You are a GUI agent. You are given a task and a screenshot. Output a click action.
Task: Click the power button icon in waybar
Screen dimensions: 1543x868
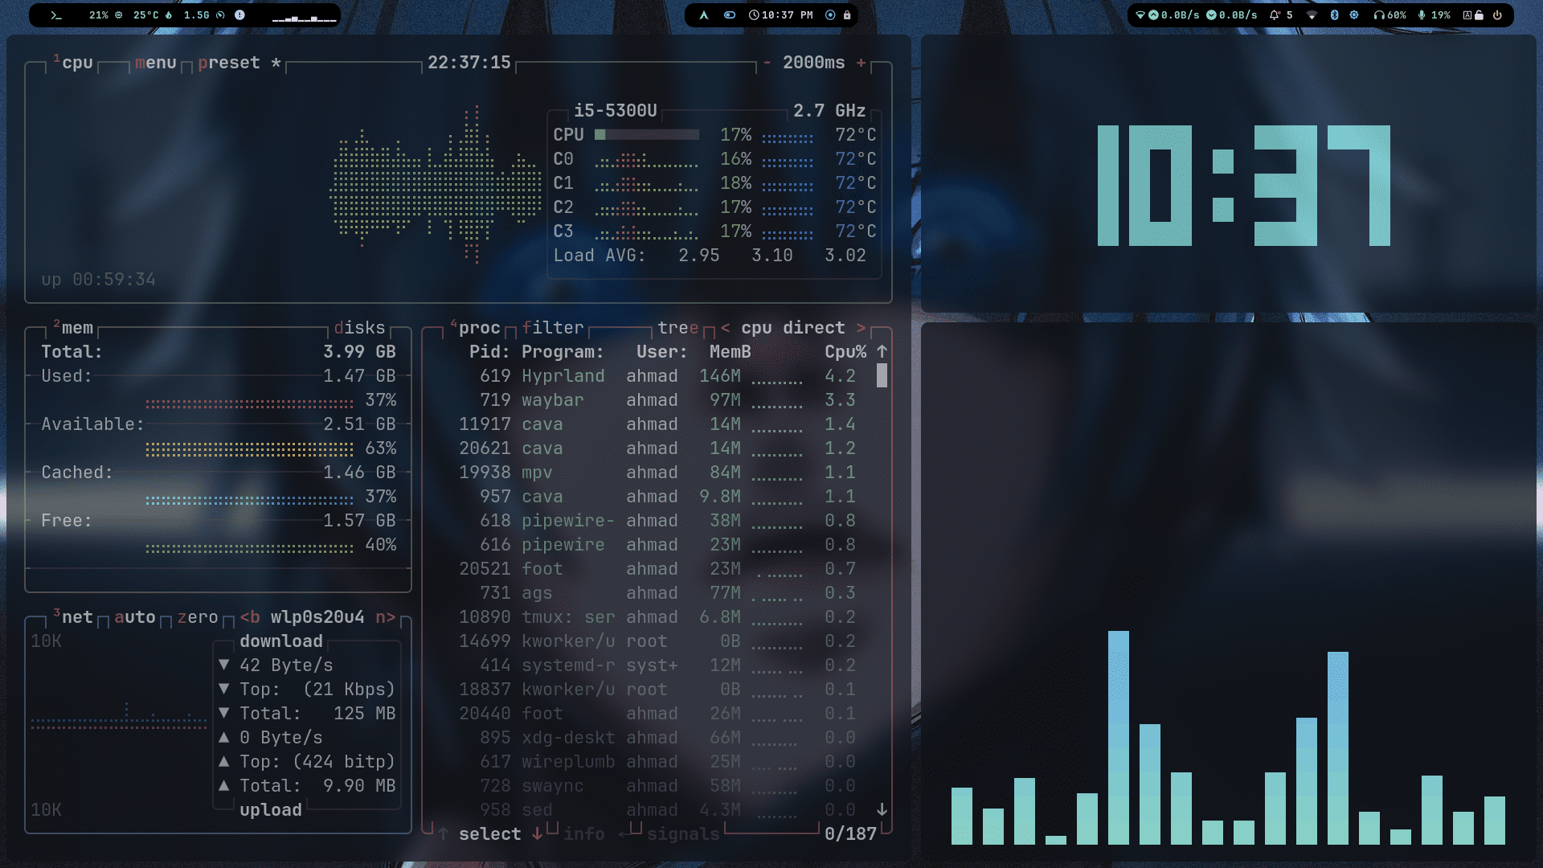point(1497,15)
